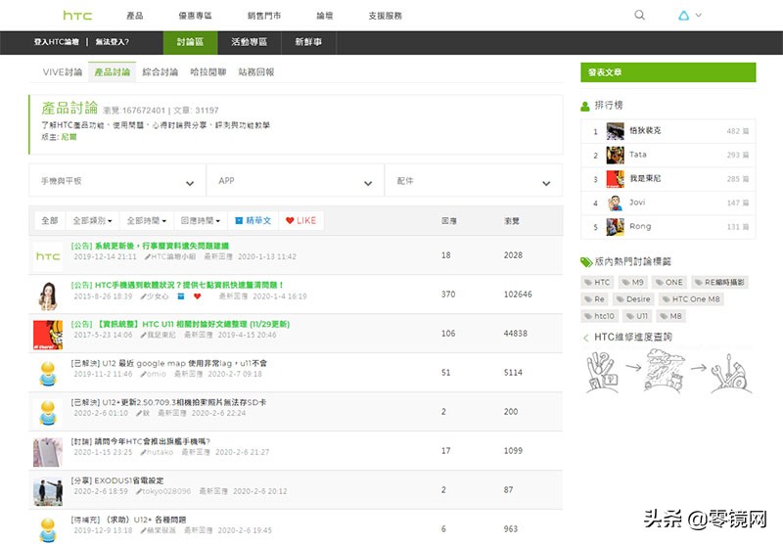783x544 pixels.
Task: Open 銷售門市 in top navigation
Action: click(x=264, y=16)
